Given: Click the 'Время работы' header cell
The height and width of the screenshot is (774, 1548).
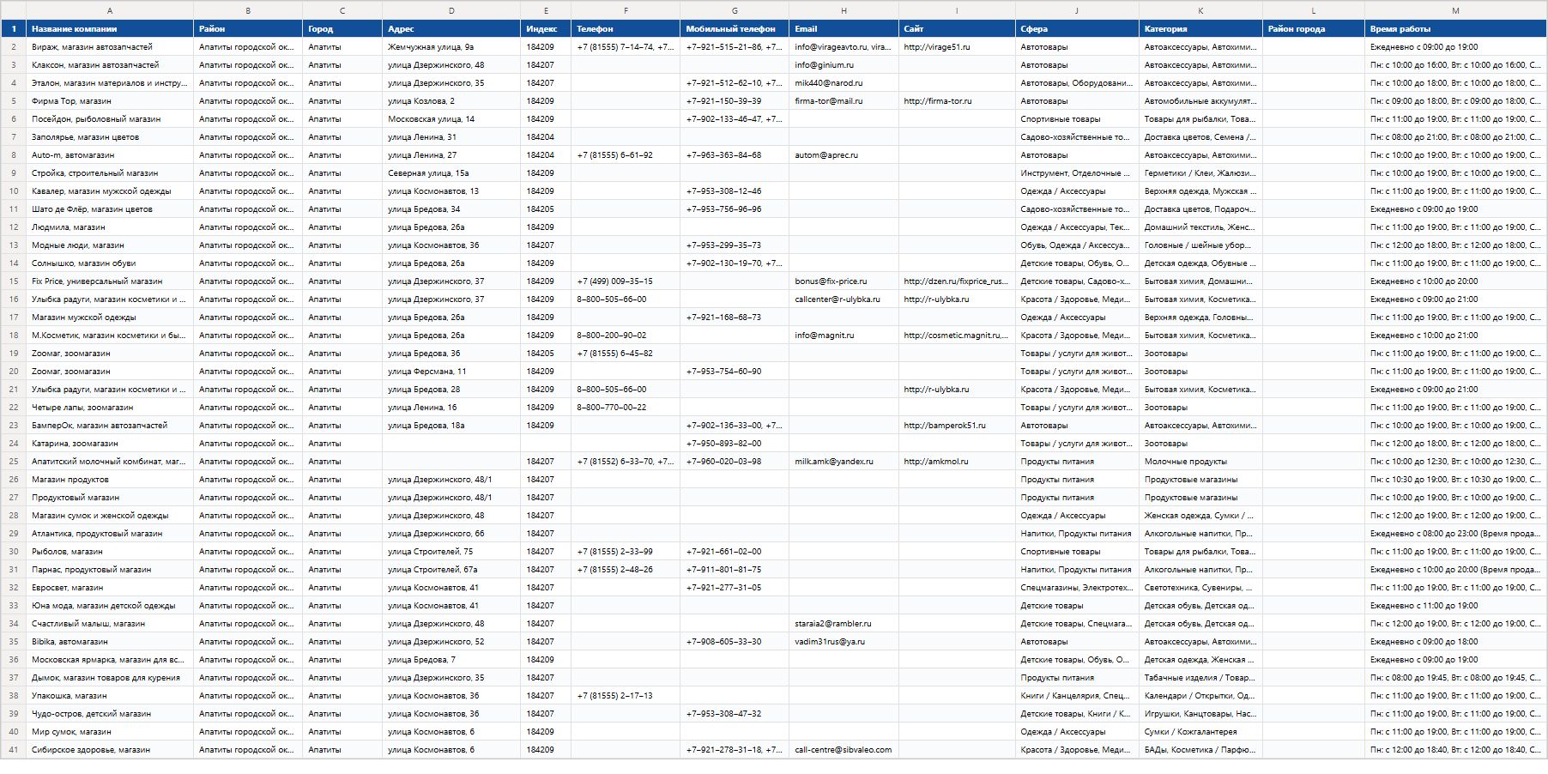Looking at the screenshot, I should [x=1455, y=29].
